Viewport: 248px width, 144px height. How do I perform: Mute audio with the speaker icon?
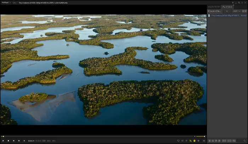194,136
